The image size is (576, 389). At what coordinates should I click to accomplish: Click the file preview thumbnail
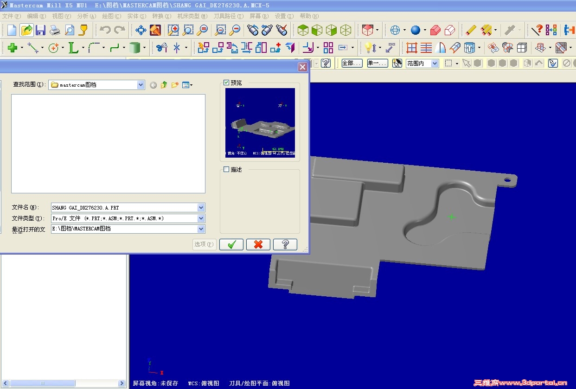pos(260,123)
